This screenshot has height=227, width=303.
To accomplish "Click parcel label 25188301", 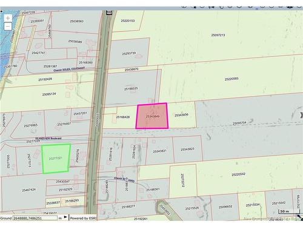I will (153, 189).
